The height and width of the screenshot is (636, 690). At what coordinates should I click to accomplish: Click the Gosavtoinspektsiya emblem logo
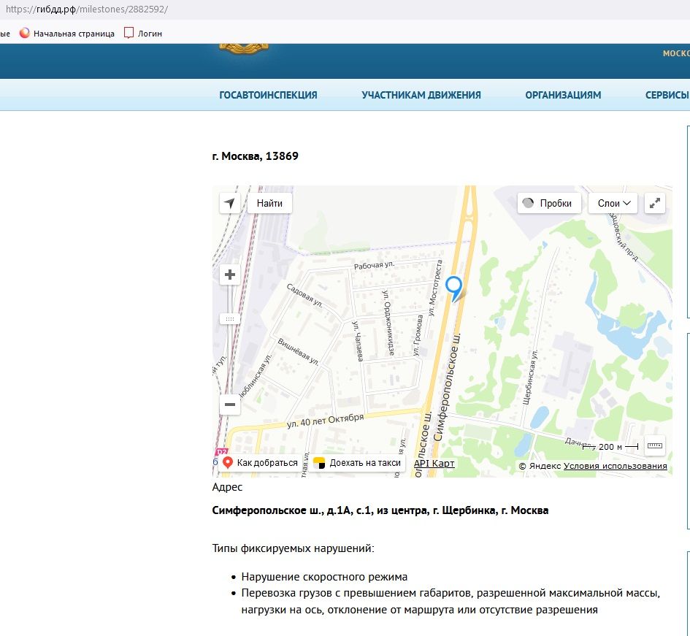(x=243, y=50)
